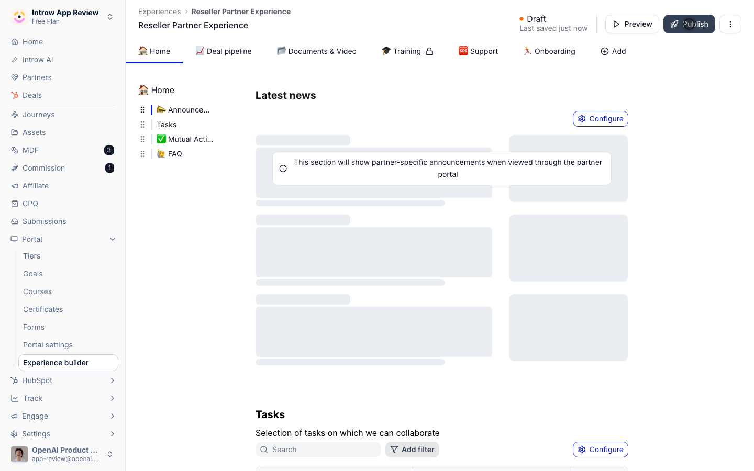Grab the Announcements drag handle
The width and height of the screenshot is (754, 471).
pos(142,110)
